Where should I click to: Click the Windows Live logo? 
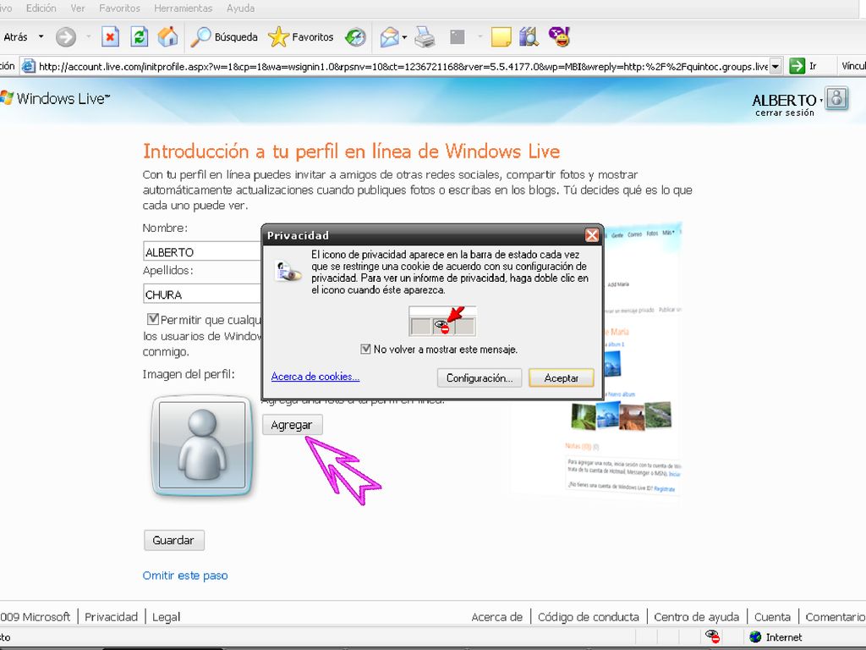tap(55, 98)
